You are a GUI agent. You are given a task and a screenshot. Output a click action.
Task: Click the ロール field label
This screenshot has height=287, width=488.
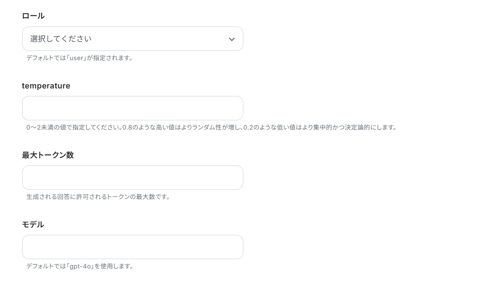(x=33, y=16)
